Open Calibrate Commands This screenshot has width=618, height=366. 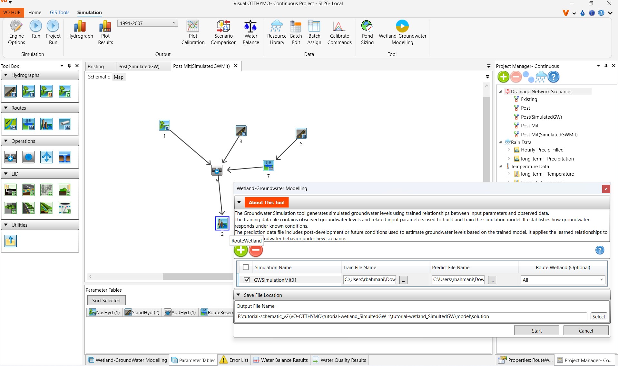pos(339,32)
